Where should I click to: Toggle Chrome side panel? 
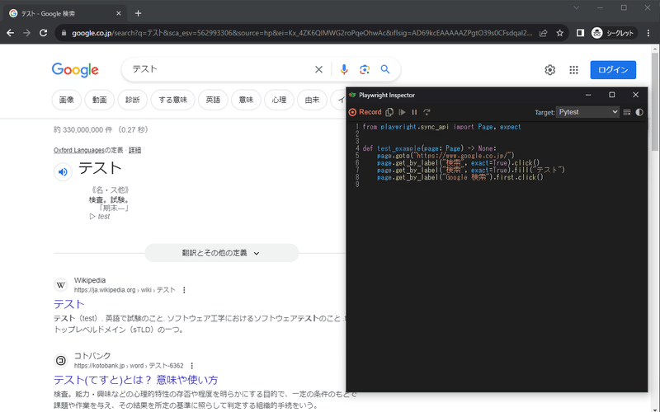pyautogui.click(x=580, y=33)
